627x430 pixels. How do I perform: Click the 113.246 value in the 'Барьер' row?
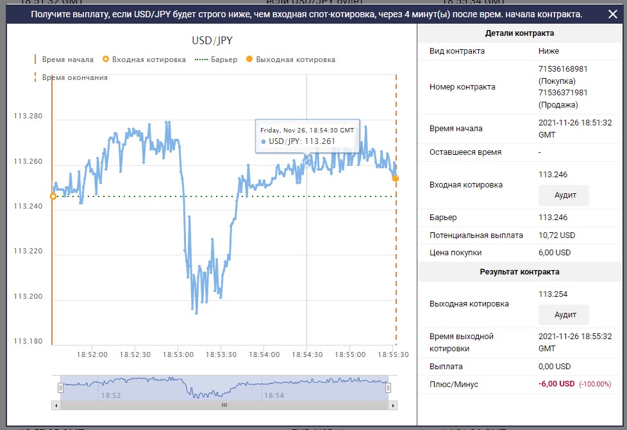coord(553,218)
